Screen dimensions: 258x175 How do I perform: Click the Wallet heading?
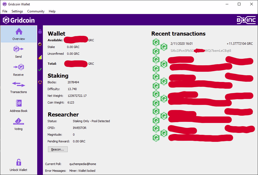56,34
